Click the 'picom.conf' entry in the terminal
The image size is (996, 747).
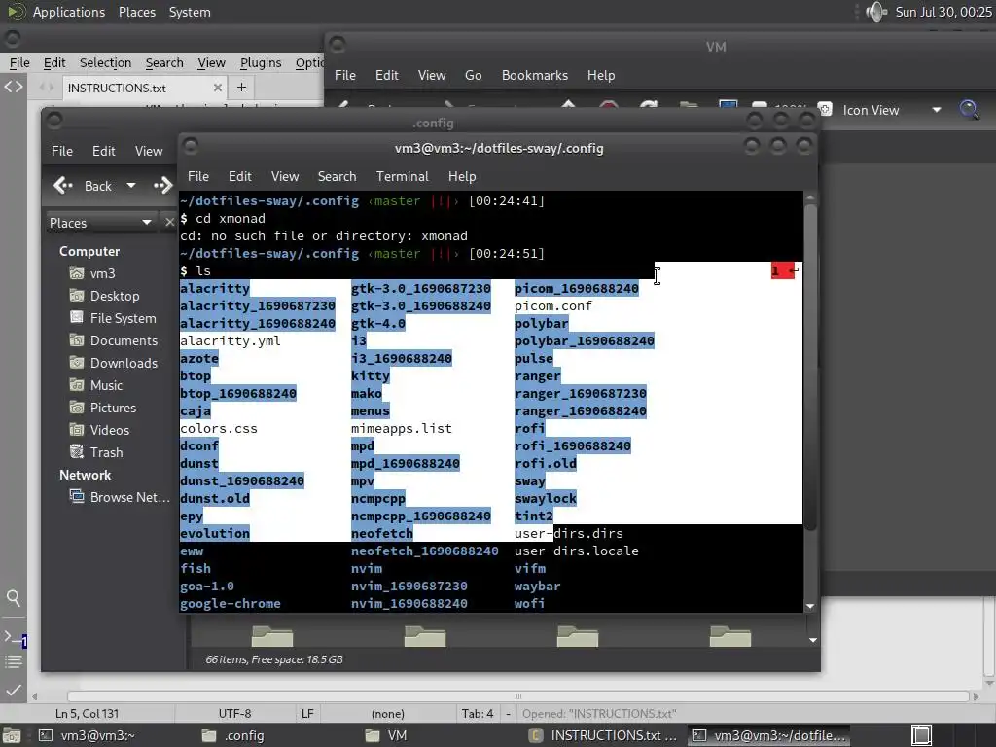553,306
